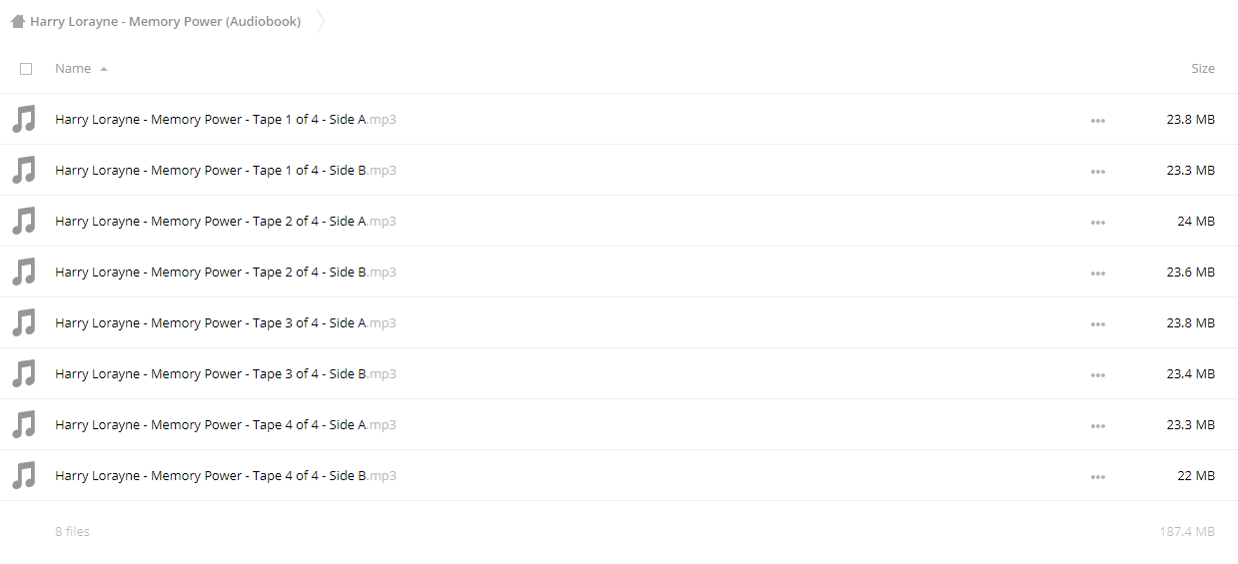The width and height of the screenshot is (1238, 564).
Task: Click the Harry Lorayne Memory Power breadcrumb
Action: click(x=165, y=21)
